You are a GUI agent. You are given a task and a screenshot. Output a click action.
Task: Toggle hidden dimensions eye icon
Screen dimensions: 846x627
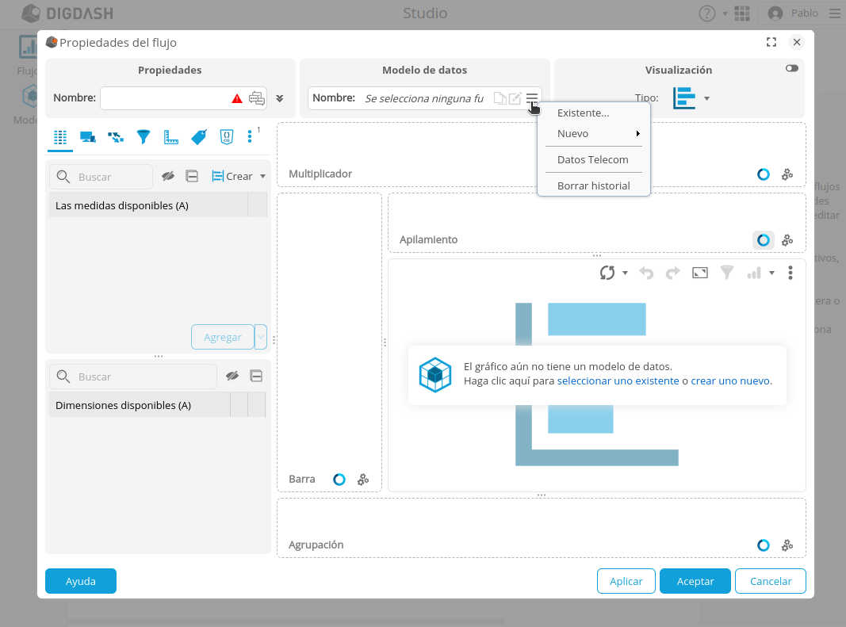point(232,376)
